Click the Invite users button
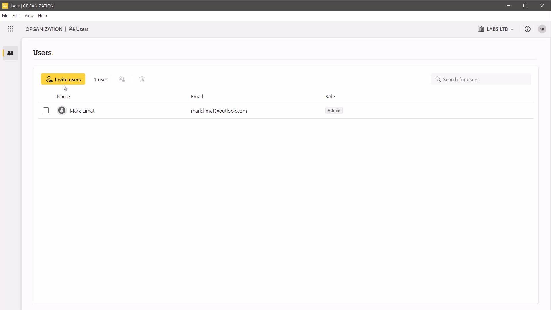 click(63, 79)
